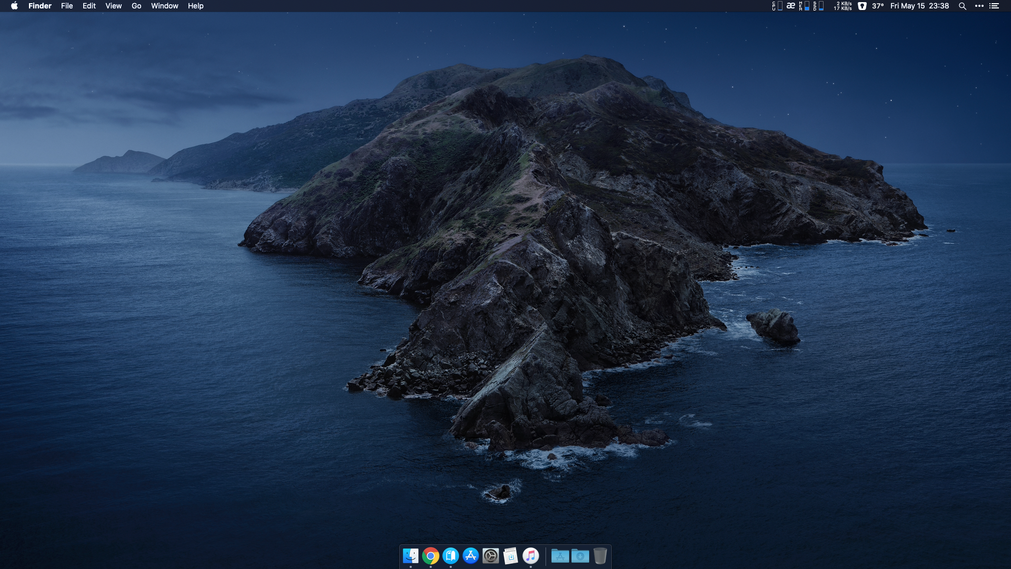This screenshot has width=1011, height=569.
Task: Click the CPU usage monitor in menu bar
Action: 777,6
